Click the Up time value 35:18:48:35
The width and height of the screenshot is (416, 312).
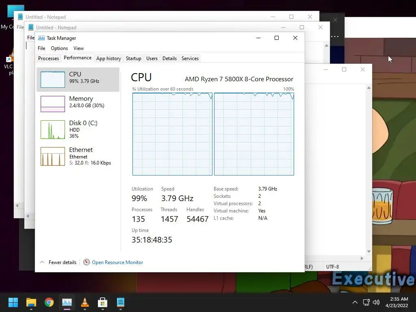[152, 240]
